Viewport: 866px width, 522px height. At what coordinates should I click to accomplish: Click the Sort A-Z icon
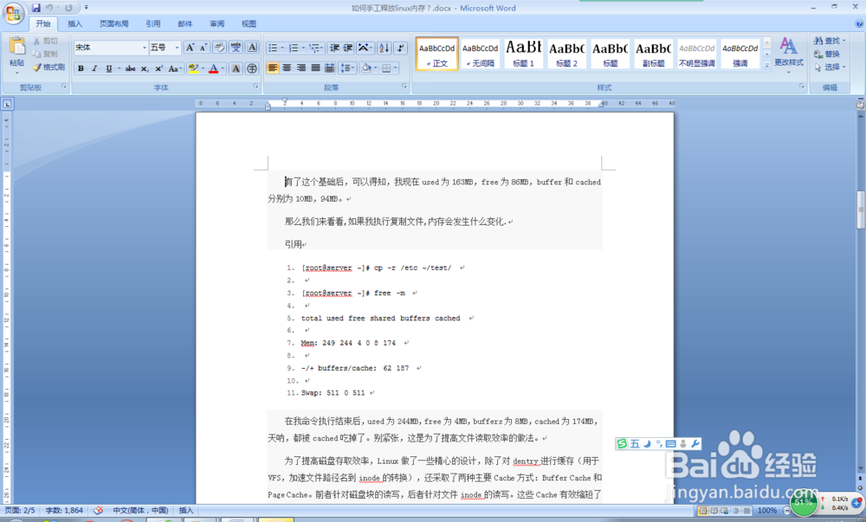[x=385, y=48]
